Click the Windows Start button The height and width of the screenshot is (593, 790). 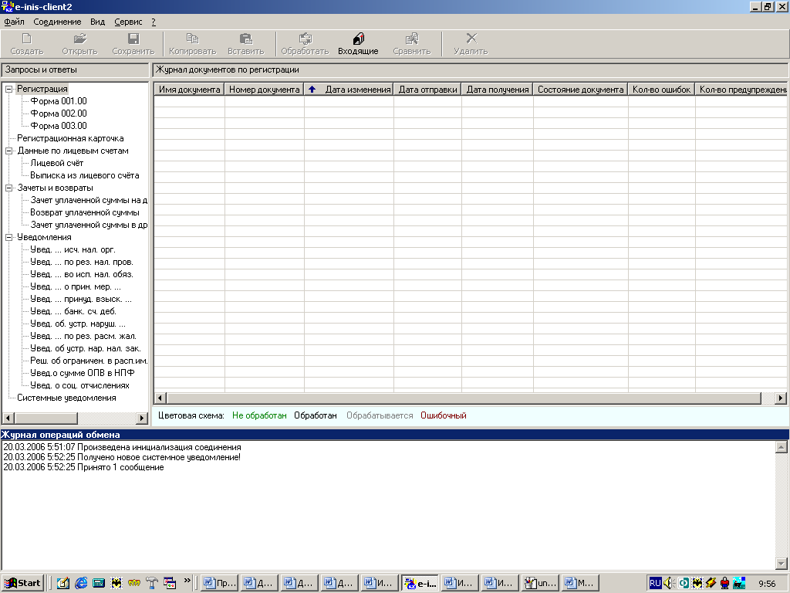[23, 583]
